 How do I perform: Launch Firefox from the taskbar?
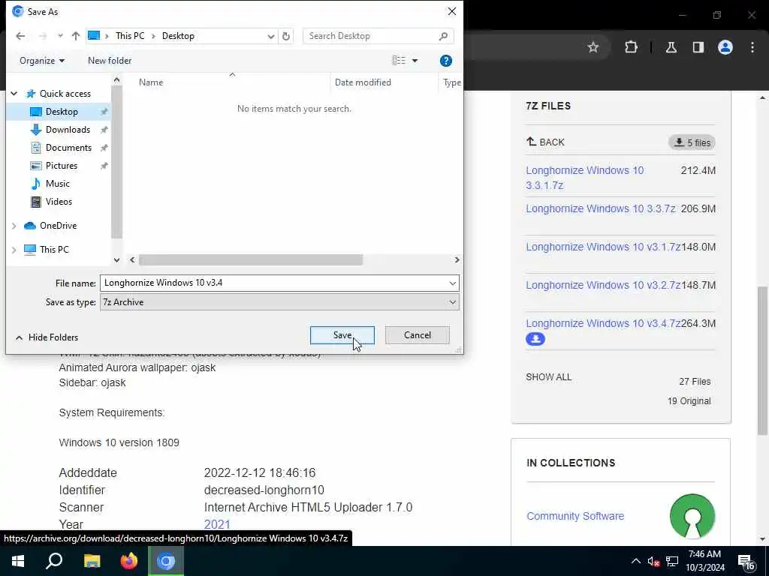[129, 561]
